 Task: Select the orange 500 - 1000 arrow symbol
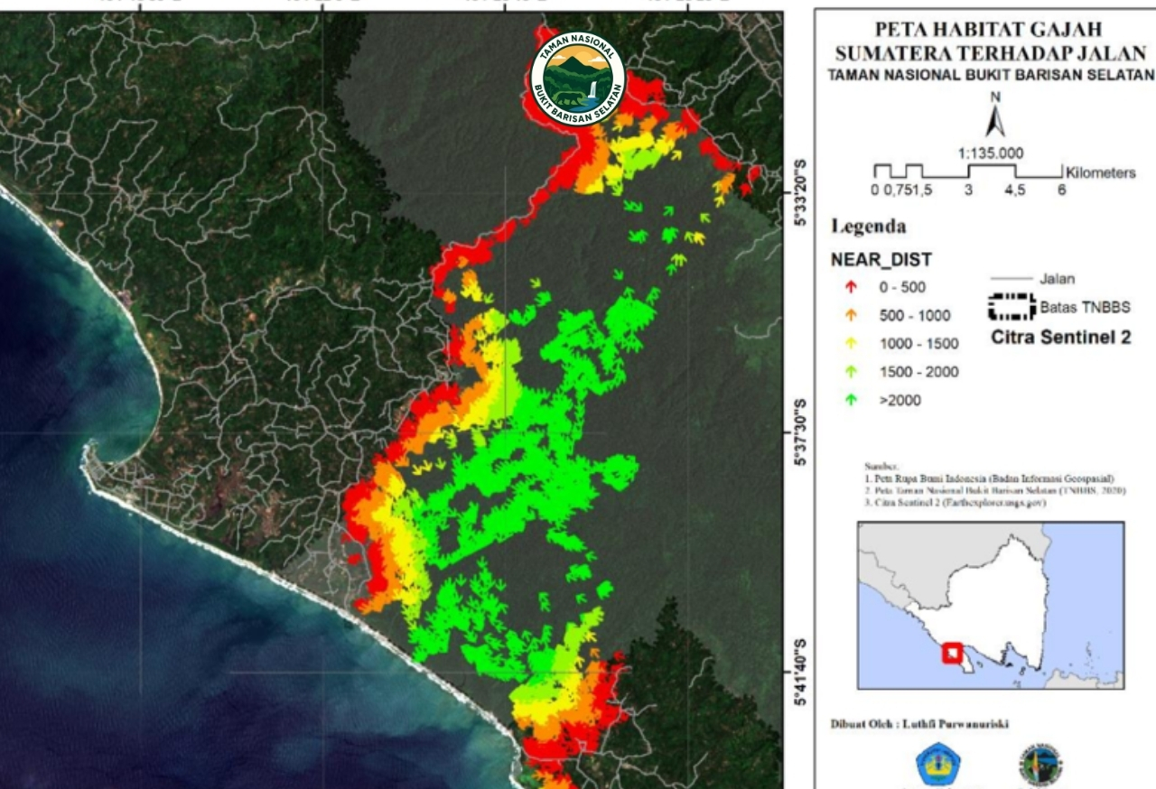851,316
